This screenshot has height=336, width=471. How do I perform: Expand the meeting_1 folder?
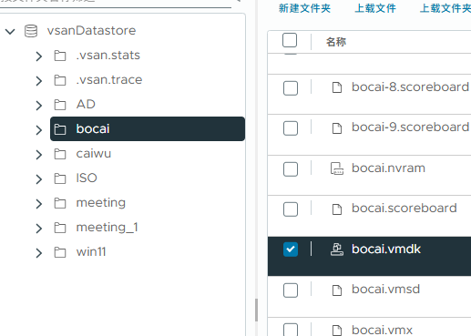38,229
